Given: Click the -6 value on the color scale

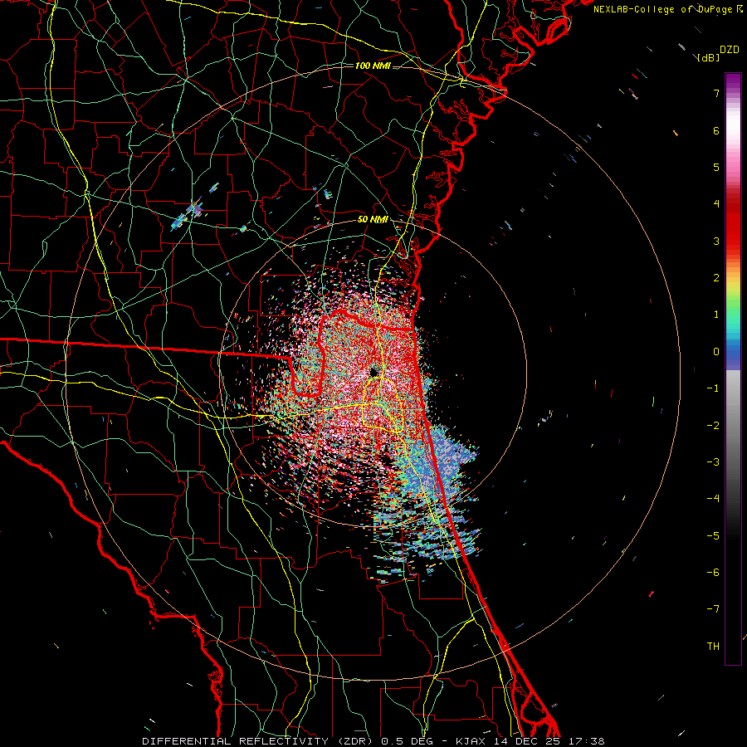Looking at the screenshot, I should point(713,573).
